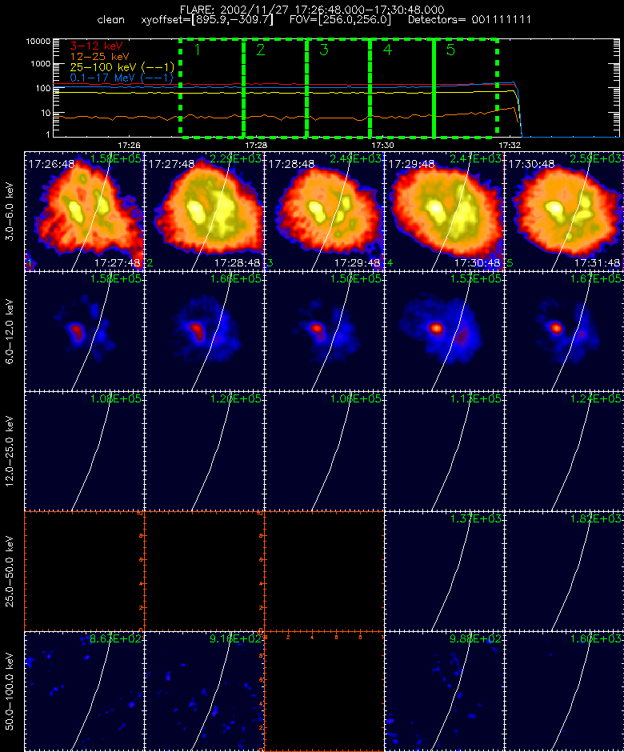The image size is (624, 752).
Task: Pick 12.0-25.0 keV panel labeled 1.24E+05
Action: [564, 451]
